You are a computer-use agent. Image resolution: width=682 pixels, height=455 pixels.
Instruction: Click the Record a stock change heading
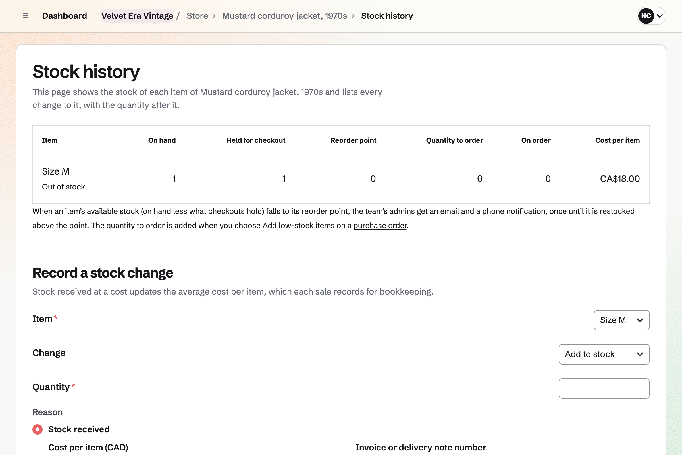(x=103, y=273)
